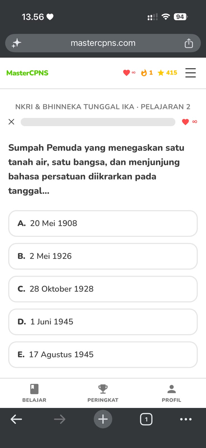
Task: Close the lesson with the X icon
Action: point(11,122)
